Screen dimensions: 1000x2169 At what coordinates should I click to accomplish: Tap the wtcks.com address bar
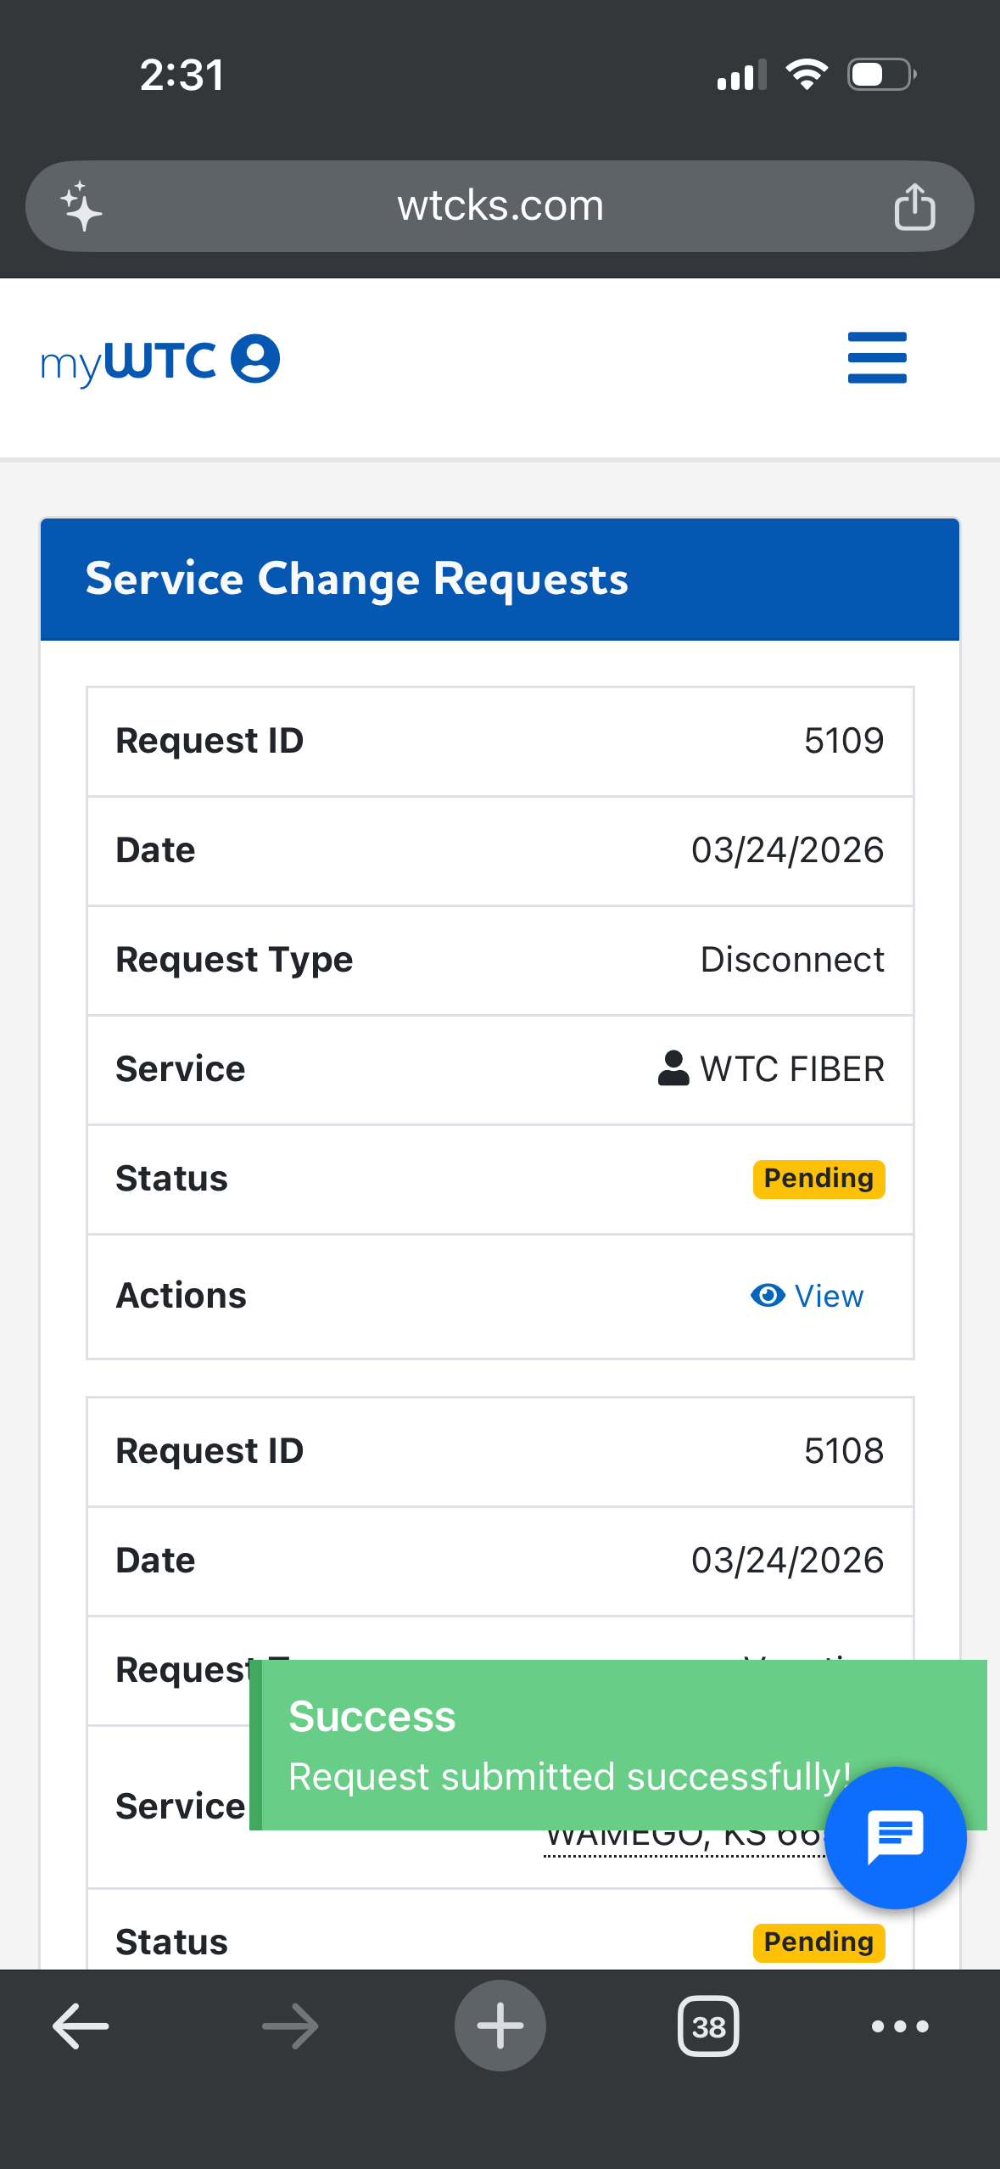[x=500, y=206]
